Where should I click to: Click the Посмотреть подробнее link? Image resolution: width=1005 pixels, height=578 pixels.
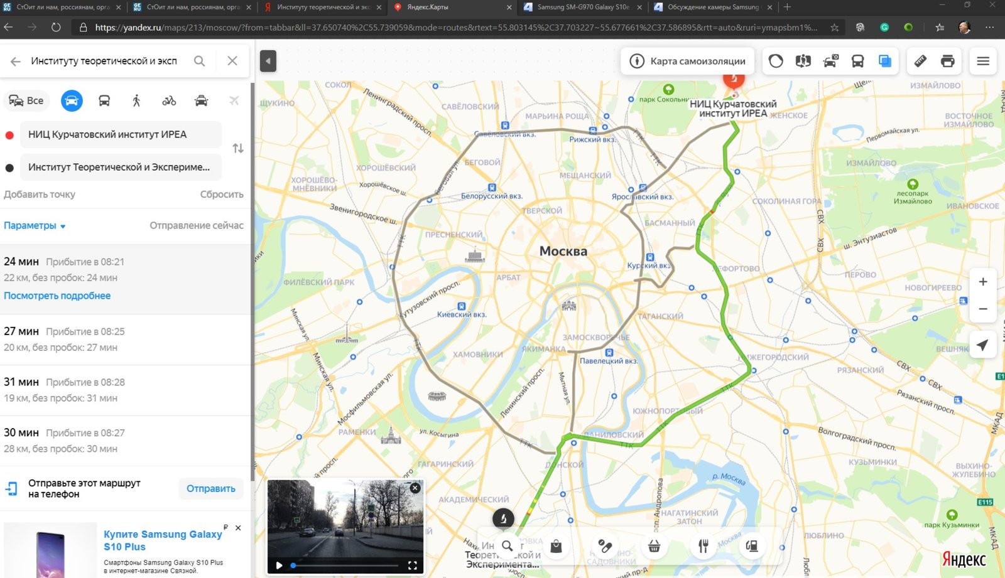pos(57,296)
